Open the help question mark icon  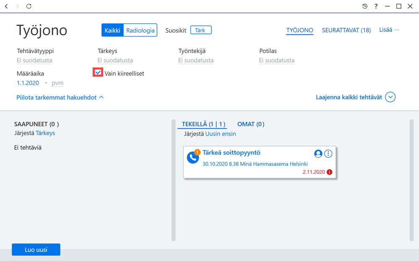[x=376, y=6]
